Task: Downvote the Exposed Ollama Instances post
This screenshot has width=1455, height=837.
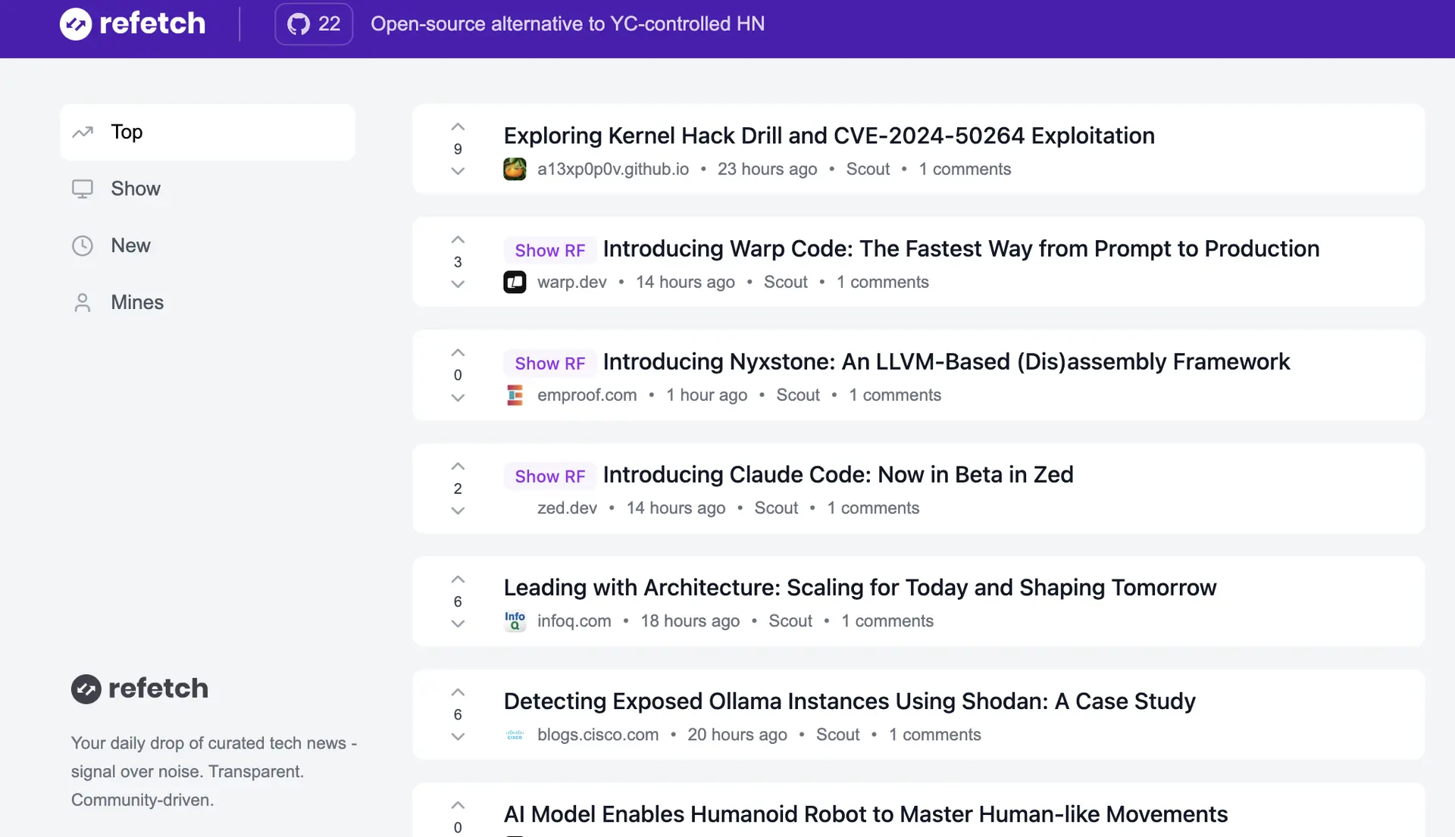Action: point(458,736)
